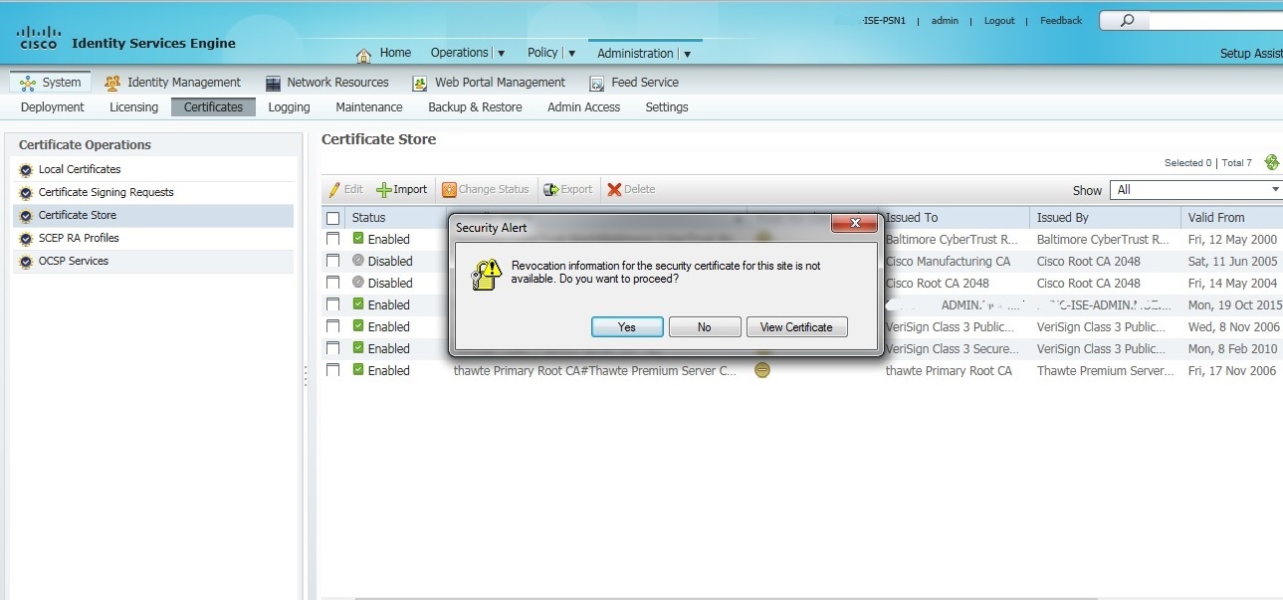The width and height of the screenshot is (1283, 600).
Task: Click No in the Security Alert dialog
Action: [x=705, y=326]
